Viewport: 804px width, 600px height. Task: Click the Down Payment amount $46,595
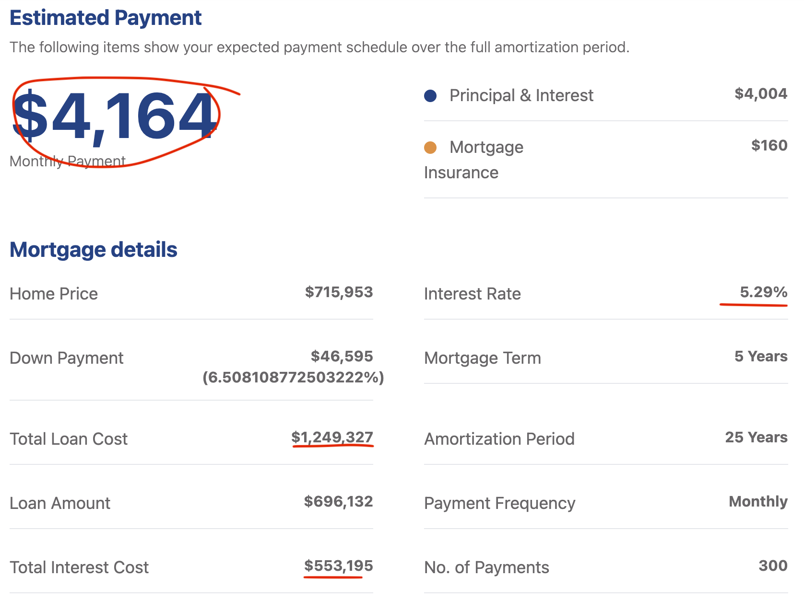tap(342, 357)
